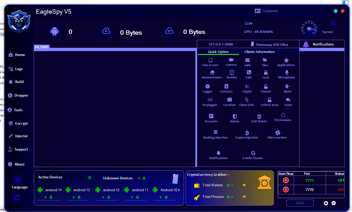Image resolution: width=352 pixels, height=212 pixels.
Task: Click the VICTIMS panel header
Action: (41, 47)
